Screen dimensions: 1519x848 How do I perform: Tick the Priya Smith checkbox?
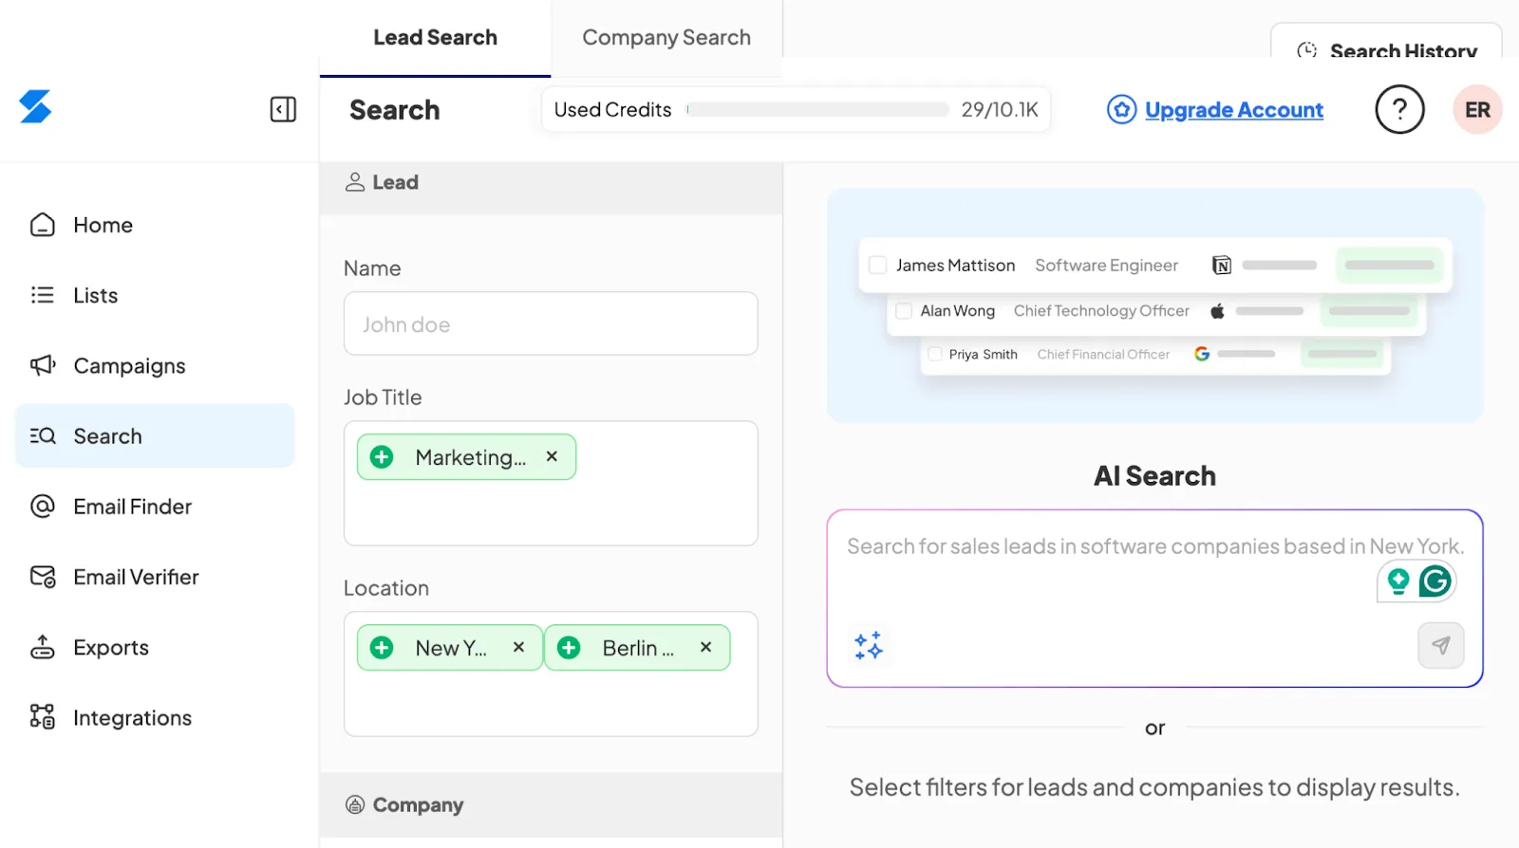[x=935, y=355]
